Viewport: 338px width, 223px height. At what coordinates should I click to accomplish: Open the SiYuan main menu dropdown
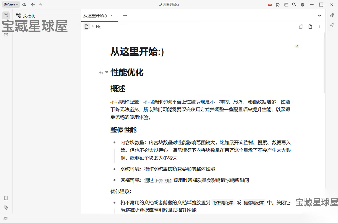click(11, 4)
